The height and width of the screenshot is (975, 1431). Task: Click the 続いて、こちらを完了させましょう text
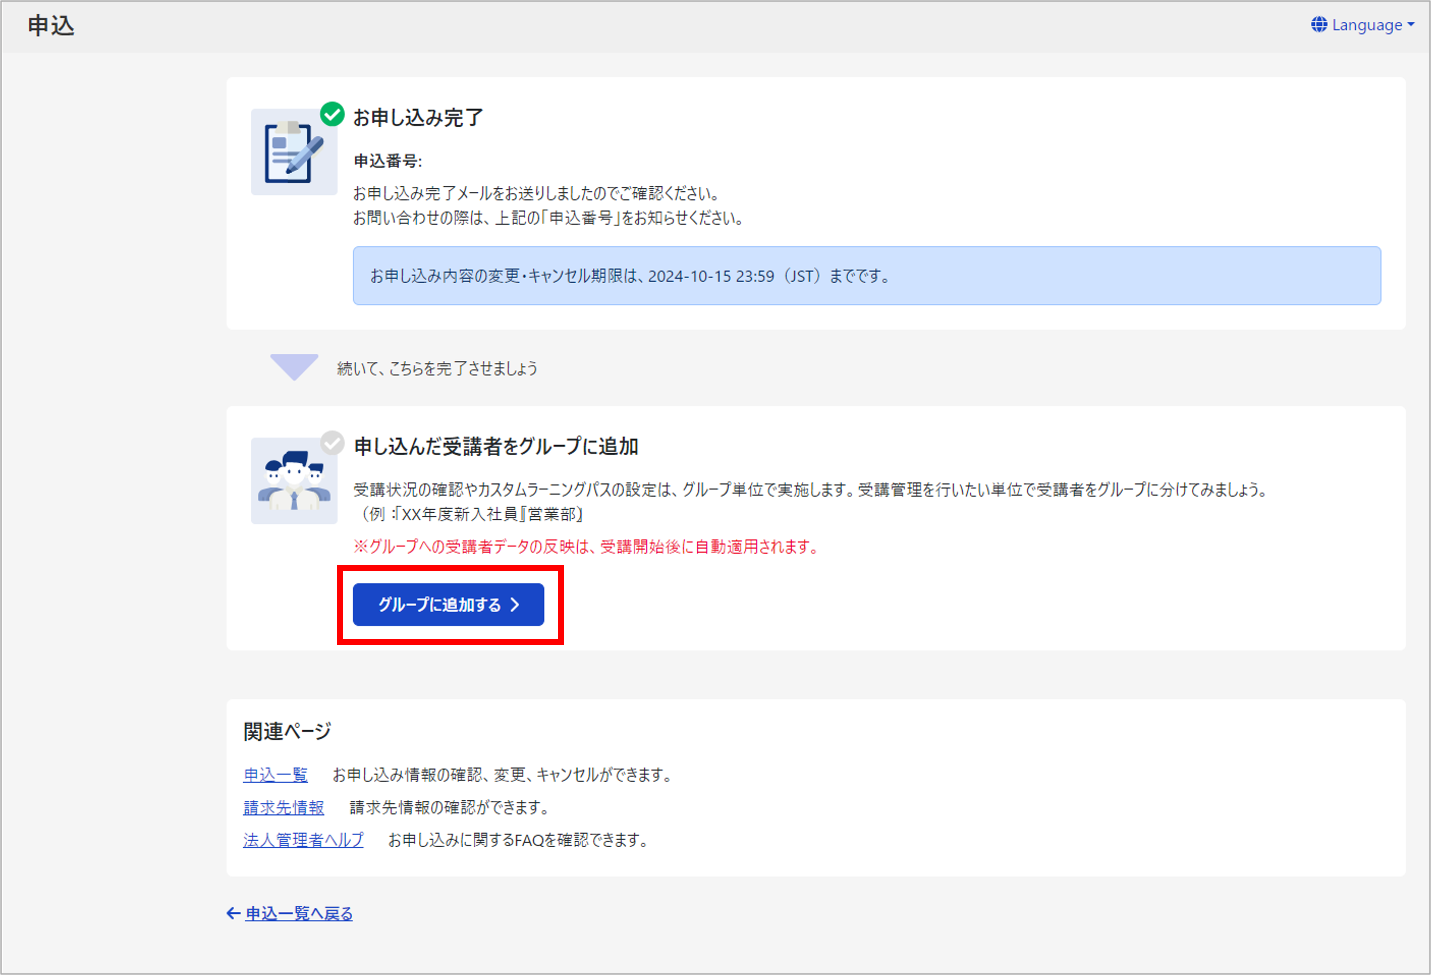pos(437,368)
